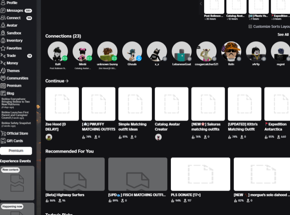
Task: Open unknown bunny's avatar
Action: point(107,51)
